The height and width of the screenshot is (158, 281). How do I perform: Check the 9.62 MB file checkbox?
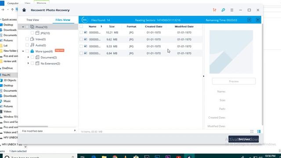81,39
